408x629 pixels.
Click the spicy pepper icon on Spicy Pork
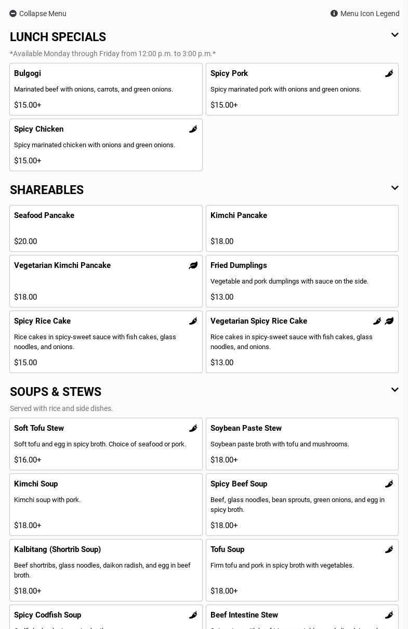coord(389,73)
